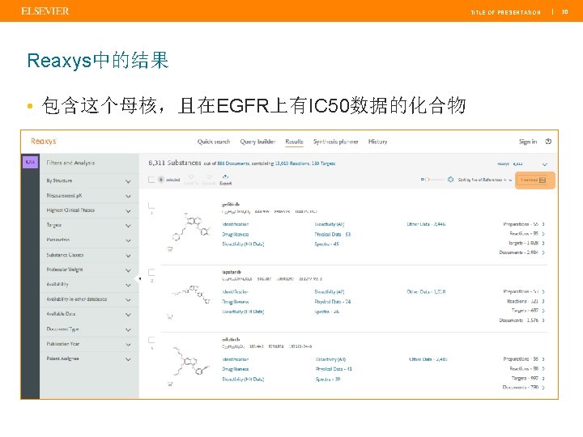This screenshot has height=437, width=583.
Task: Check the lapatinib result checkbox
Action: (x=151, y=273)
